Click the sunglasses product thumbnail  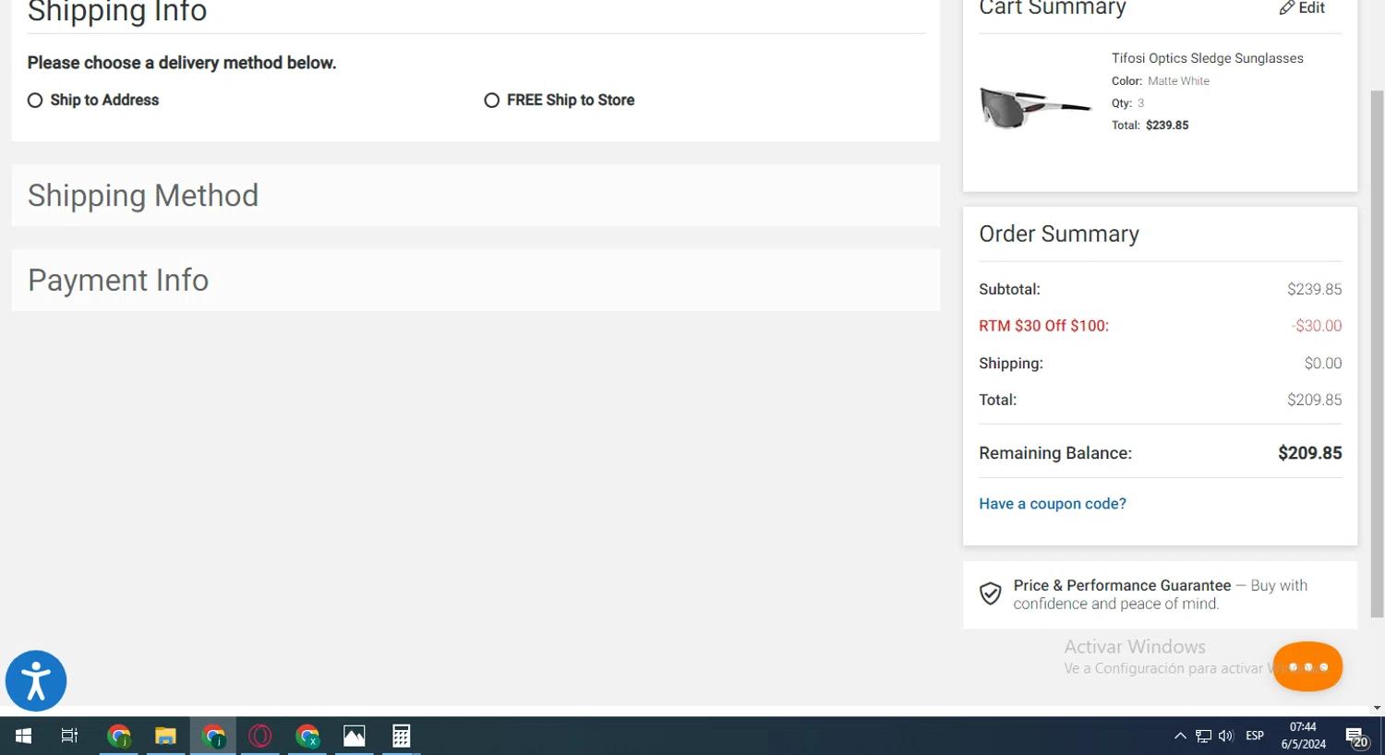(1036, 107)
